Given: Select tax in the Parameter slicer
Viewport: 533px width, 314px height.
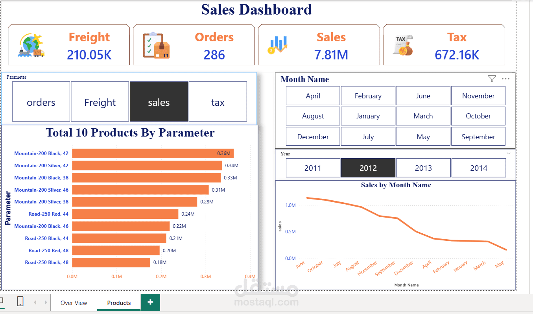Looking at the screenshot, I should pos(218,102).
